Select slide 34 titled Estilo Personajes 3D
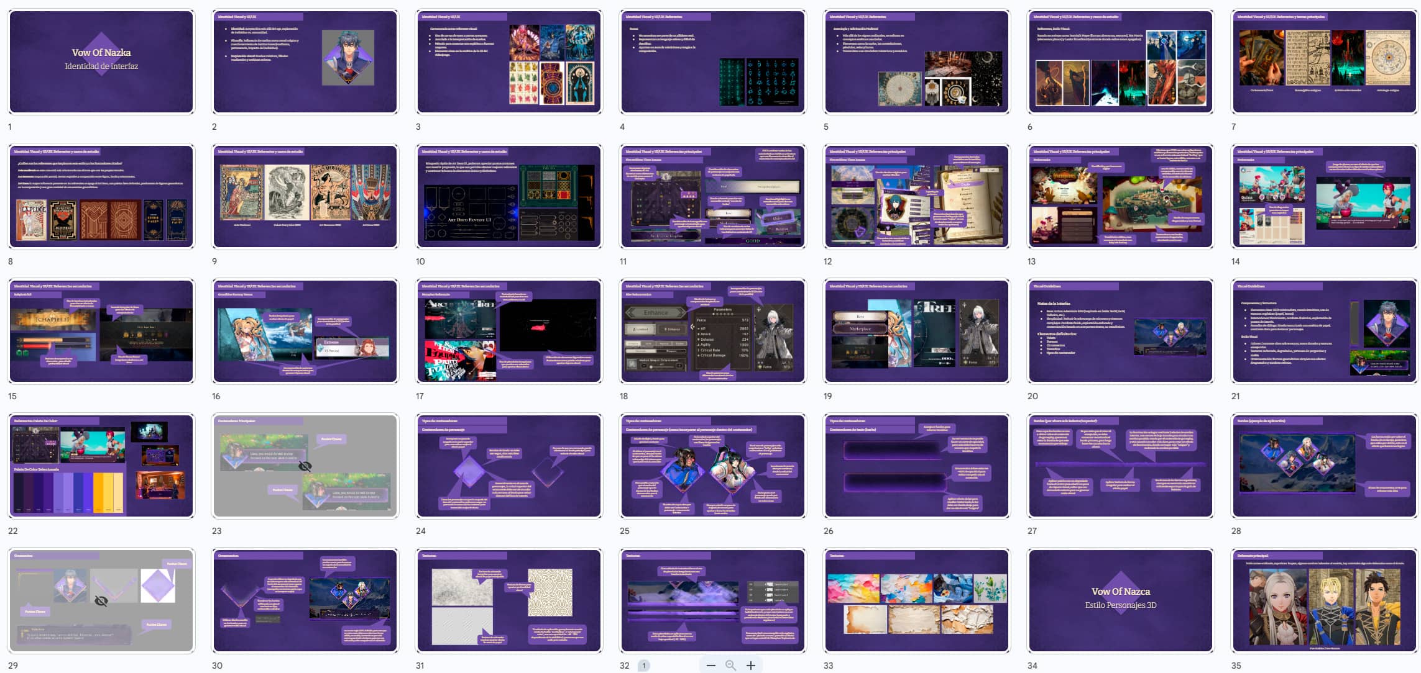Screen dimensions: 1421x673 pyautogui.click(x=1120, y=600)
